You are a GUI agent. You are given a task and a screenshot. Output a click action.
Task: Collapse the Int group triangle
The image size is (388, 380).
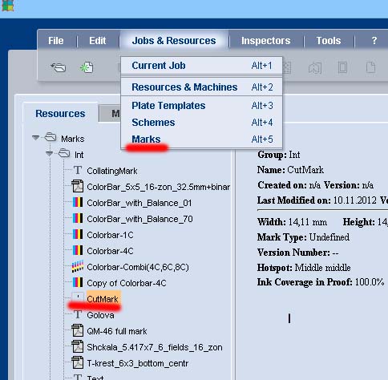point(50,153)
